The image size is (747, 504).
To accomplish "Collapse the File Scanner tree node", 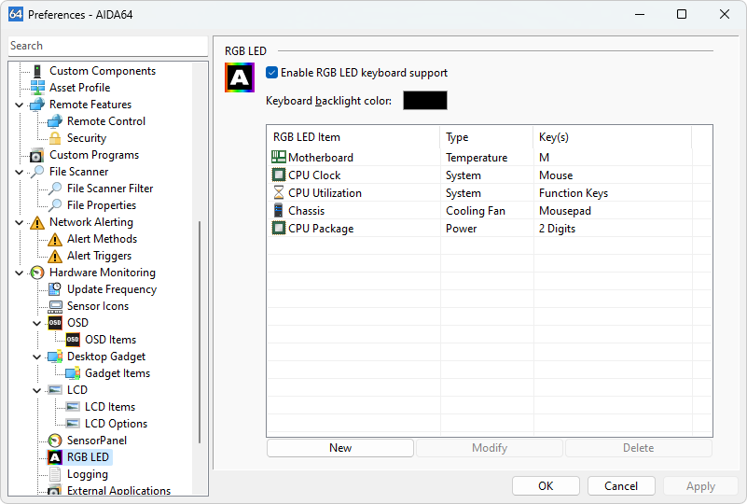I will [20, 172].
